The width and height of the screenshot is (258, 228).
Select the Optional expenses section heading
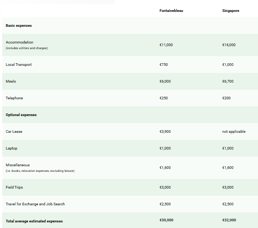[x=21, y=115]
